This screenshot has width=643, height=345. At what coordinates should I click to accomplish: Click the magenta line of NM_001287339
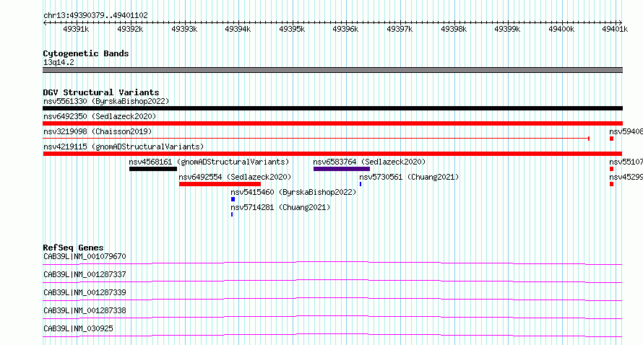pos(332,299)
